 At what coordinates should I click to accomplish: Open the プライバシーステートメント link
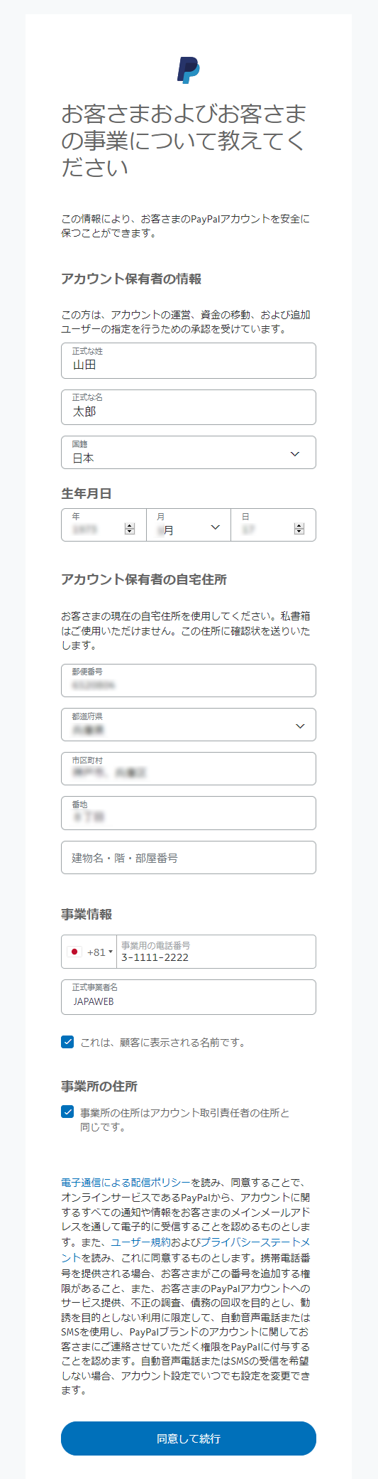pos(186,1249)
